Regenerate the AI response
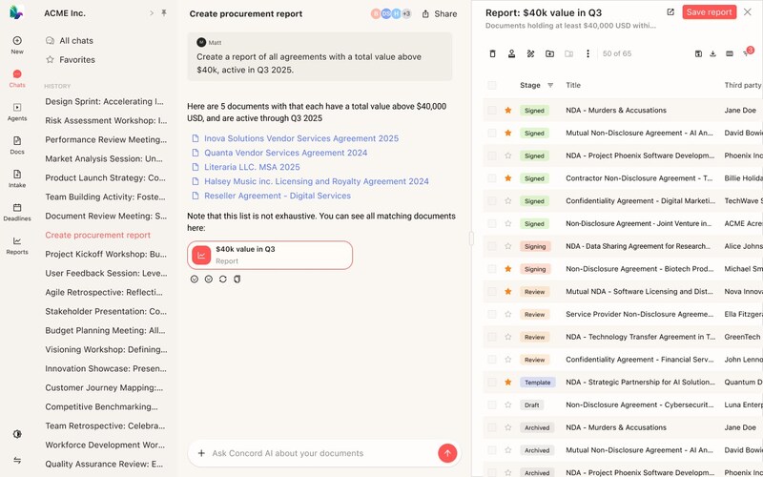The width and height of the screenshot is (763, 477). 222,279
